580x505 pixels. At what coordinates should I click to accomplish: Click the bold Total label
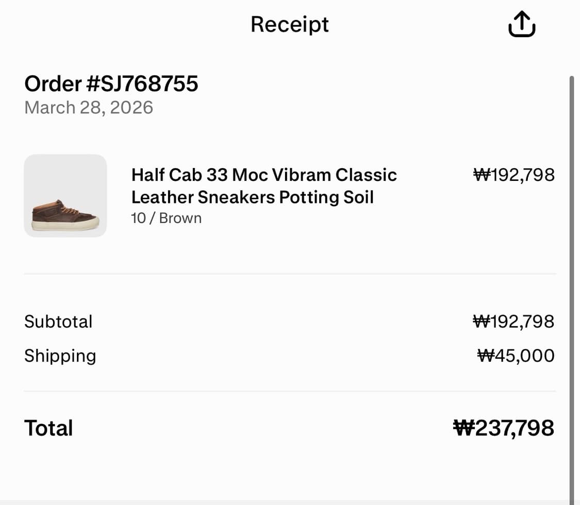click(48, 428)
